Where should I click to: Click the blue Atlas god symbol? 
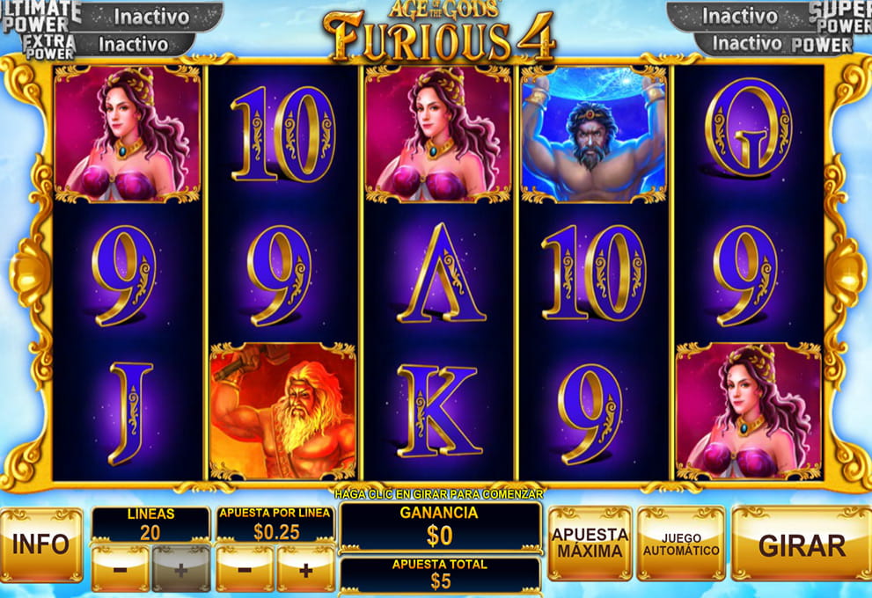click(593, 134)
